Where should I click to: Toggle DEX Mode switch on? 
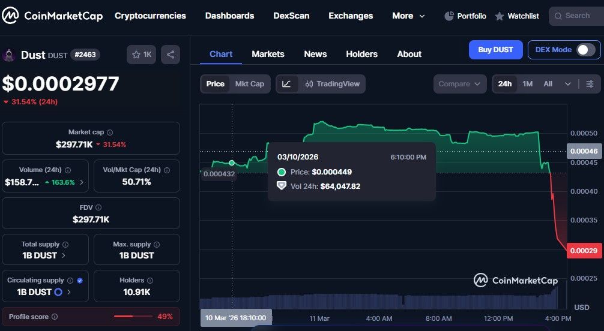tap(586, 50)
